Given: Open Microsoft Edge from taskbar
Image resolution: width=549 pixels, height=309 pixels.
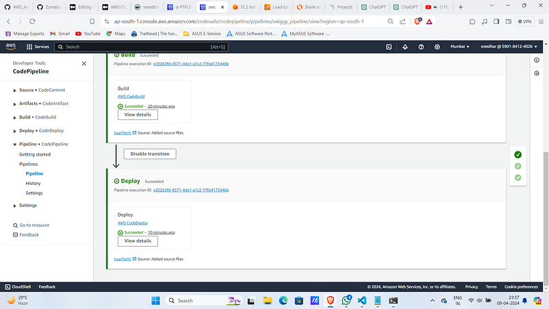Looking at the screenshot, I should click(x=283, y=301).
